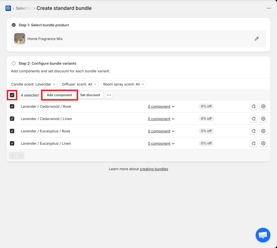The image size is (277, 248).
Task: Click the Set discount button
Action: coord(90,95)
